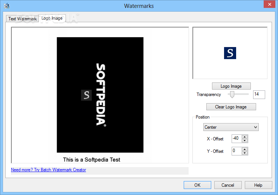This screenshot has width=278, height=195.
Task: Decrease Y - Offset with down arrow
Action: (245, 153)
